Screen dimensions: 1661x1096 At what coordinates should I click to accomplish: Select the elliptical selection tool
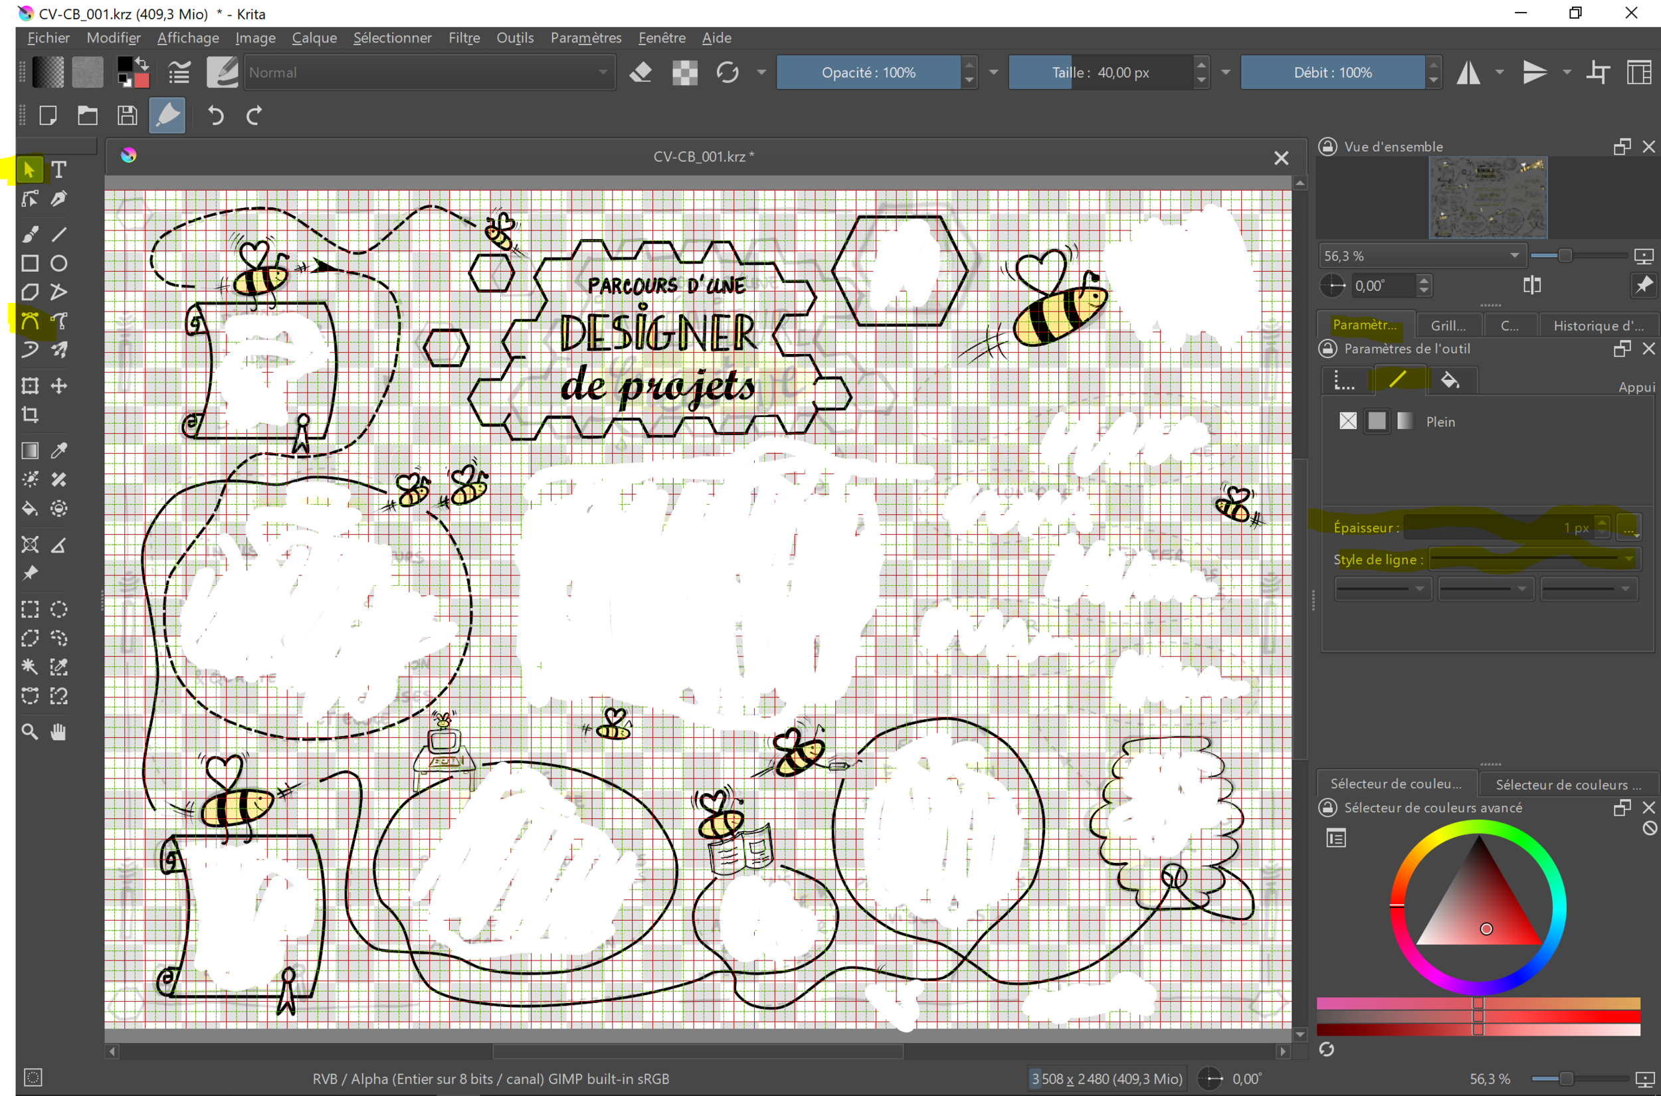(58, 609)
